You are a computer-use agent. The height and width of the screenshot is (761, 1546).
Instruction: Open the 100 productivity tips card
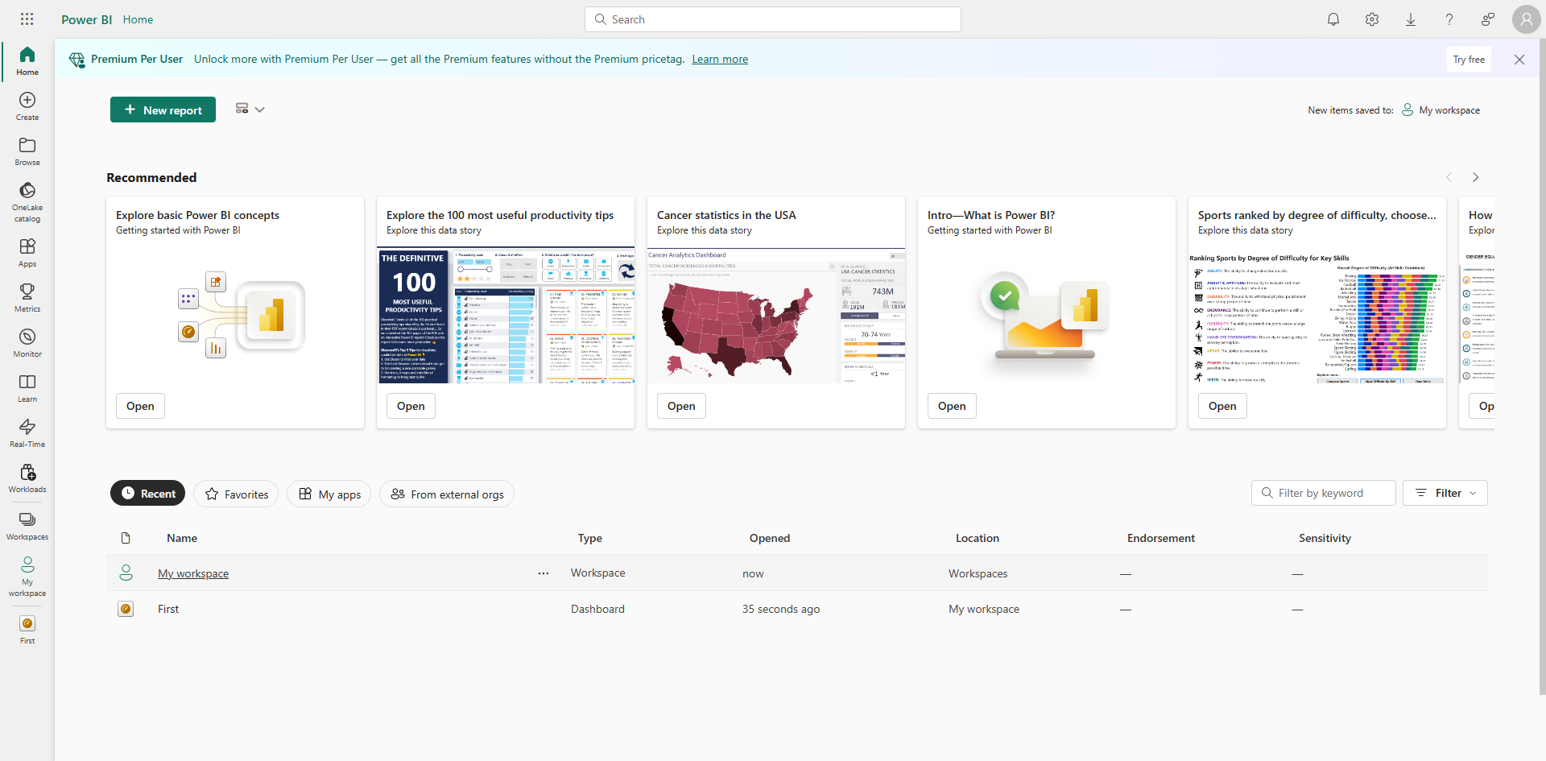coord(411,406)
